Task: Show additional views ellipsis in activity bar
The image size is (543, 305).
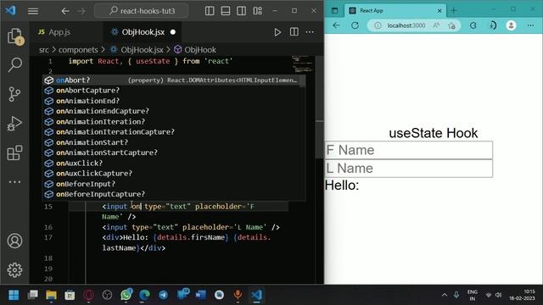Action: [15, 181]
